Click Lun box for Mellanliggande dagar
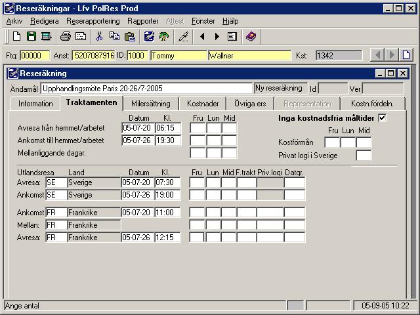Image resolution: width=420 pixels, height=315 pixels. pos(214,153)
